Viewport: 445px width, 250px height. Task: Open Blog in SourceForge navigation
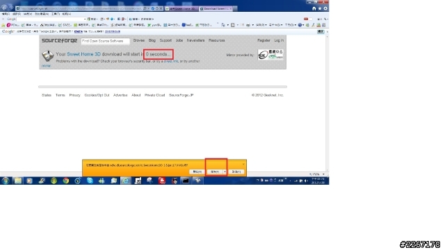pos(152,40)
